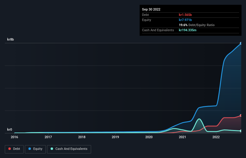Image resolution: width=246 pixels, height=158 pixels.
Task: Select the kr194.335m cash value
Action: coord(188,30)
